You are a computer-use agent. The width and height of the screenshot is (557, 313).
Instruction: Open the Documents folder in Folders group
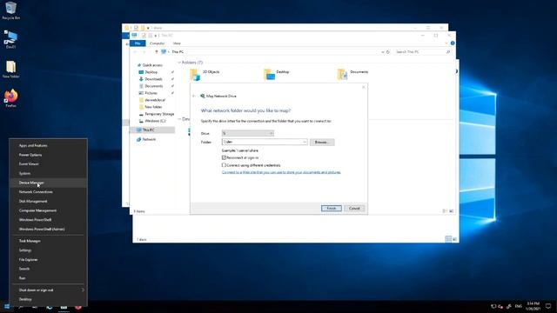tap(352, 74)
